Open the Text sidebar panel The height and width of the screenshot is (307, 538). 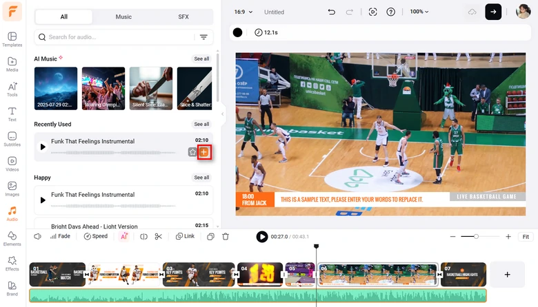click(x=12, y=114)
